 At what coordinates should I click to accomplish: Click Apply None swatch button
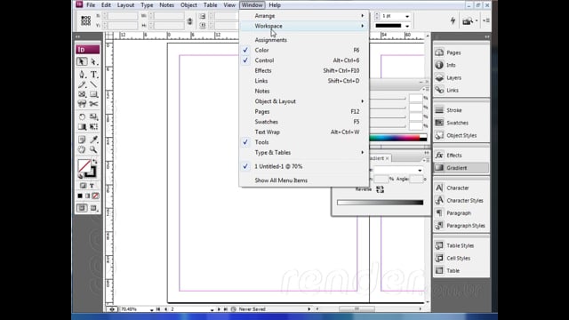(95, 196)
